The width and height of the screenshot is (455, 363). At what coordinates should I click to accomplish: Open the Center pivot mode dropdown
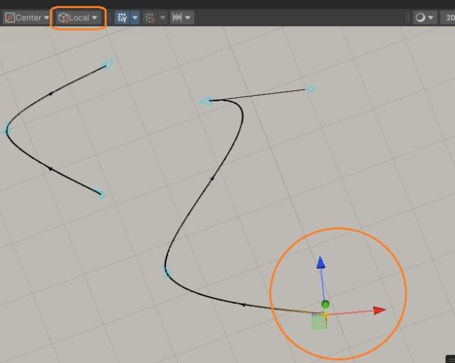click(x=27, y=18)
